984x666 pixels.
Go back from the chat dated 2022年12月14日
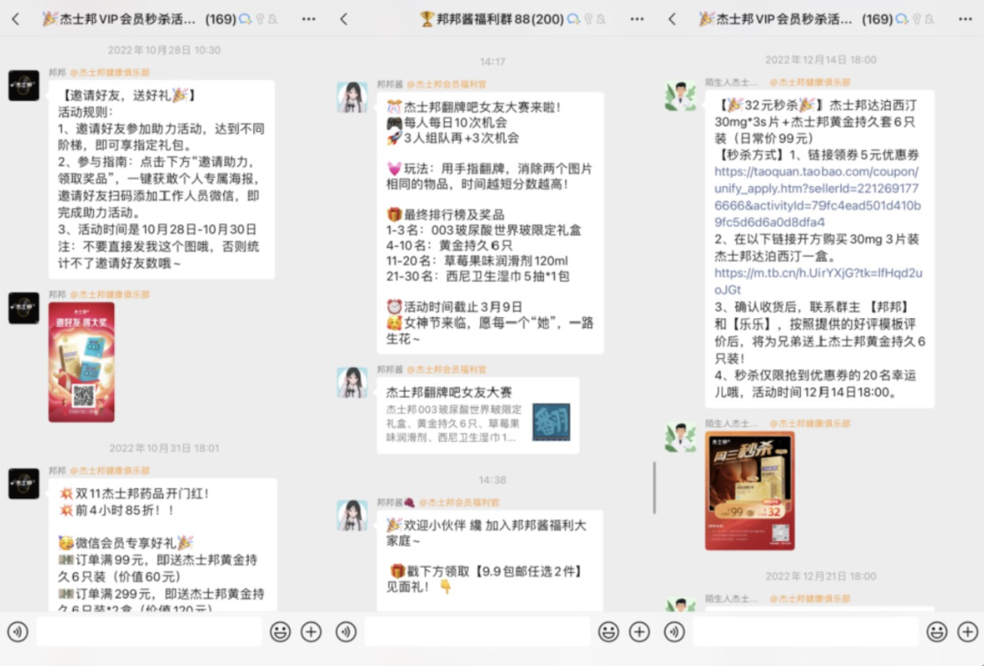coord(672,19)
